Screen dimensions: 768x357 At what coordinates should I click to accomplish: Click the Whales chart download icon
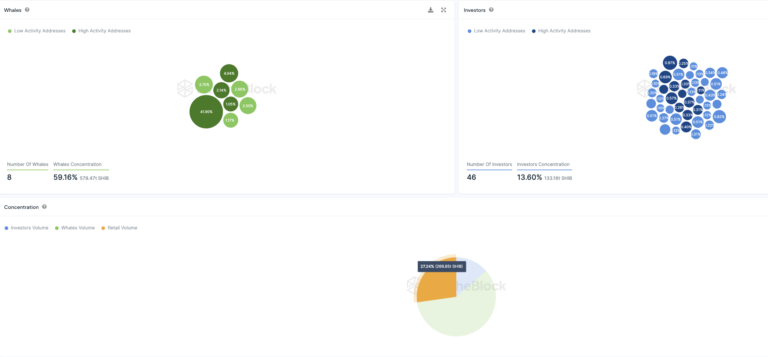pyautogui.click(x=430, y=10)
